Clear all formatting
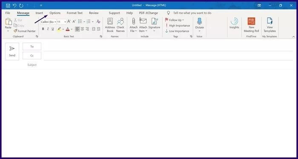 tap(98, 22)
